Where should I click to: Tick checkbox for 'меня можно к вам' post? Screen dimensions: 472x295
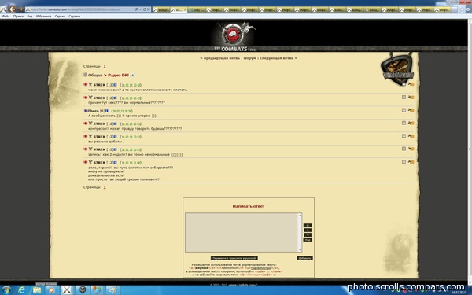[x=404, y=84]
